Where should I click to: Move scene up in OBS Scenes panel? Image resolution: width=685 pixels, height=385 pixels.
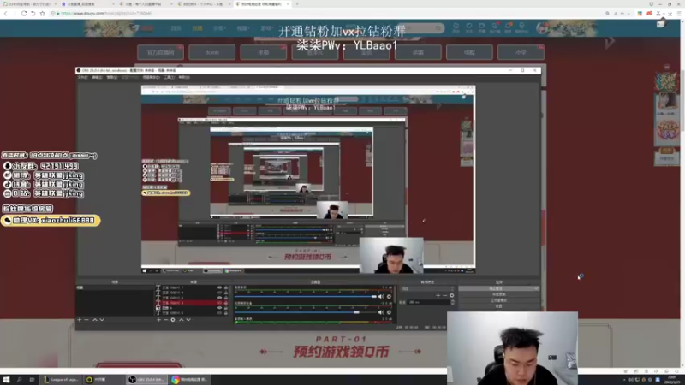click(x=95, y=320)
